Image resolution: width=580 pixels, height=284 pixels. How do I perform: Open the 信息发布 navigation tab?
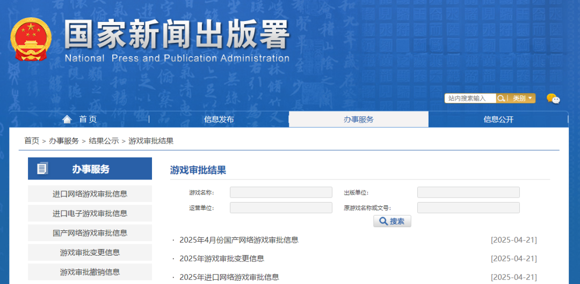click(x=219, y=119)
